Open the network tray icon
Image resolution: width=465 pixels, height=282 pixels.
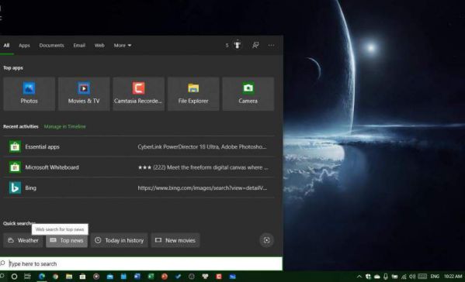tap(404, 277)
